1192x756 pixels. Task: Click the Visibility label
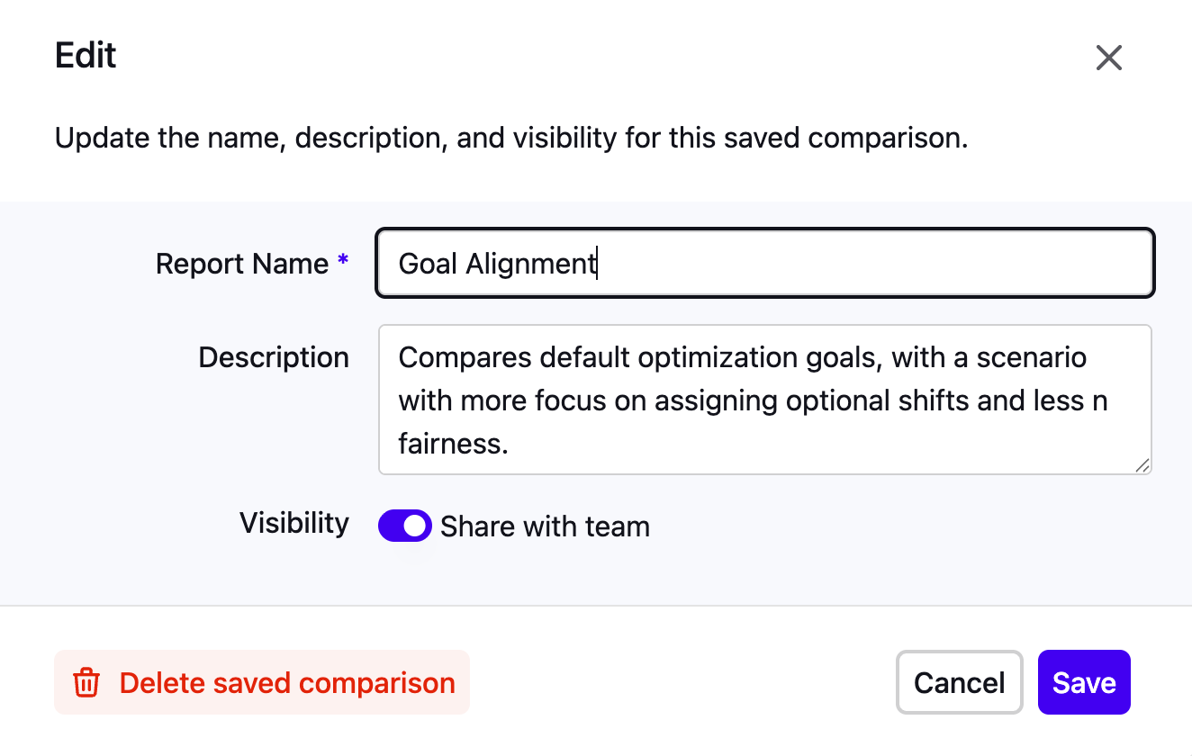point(293,523)
